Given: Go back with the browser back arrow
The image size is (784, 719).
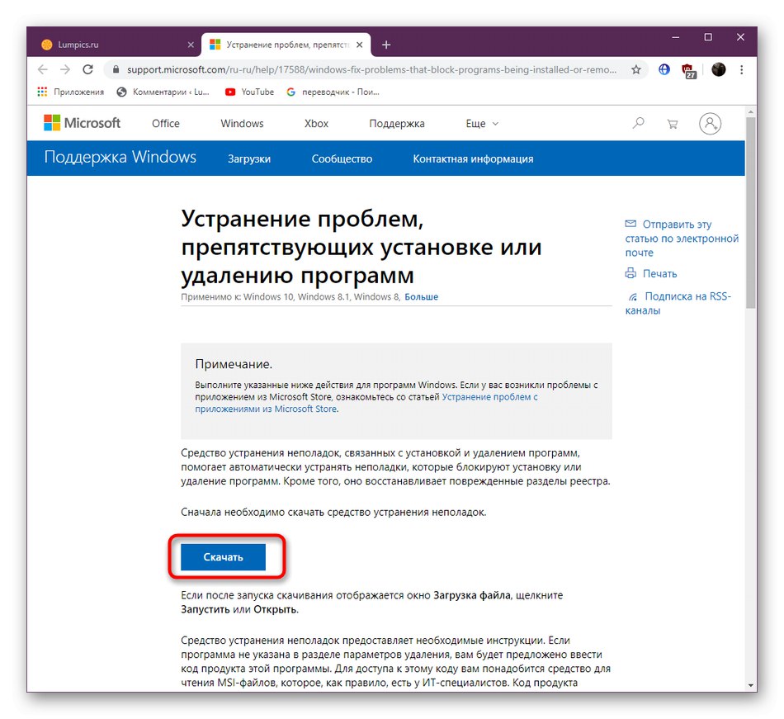Looking at the screenshot, I should click(42, 69).
